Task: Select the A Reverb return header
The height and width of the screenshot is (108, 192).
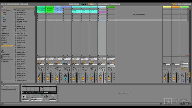Action: coord(167,7)
